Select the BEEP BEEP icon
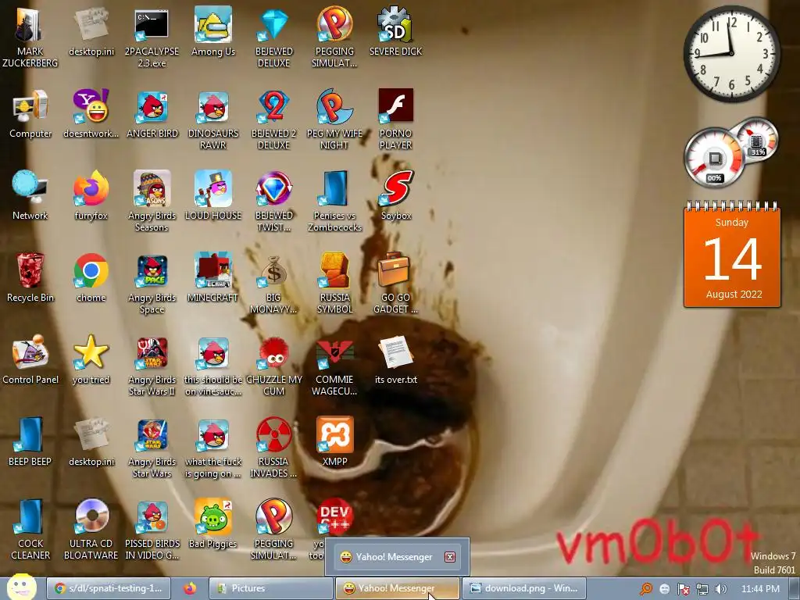800x600 pixels. [30, 443]
